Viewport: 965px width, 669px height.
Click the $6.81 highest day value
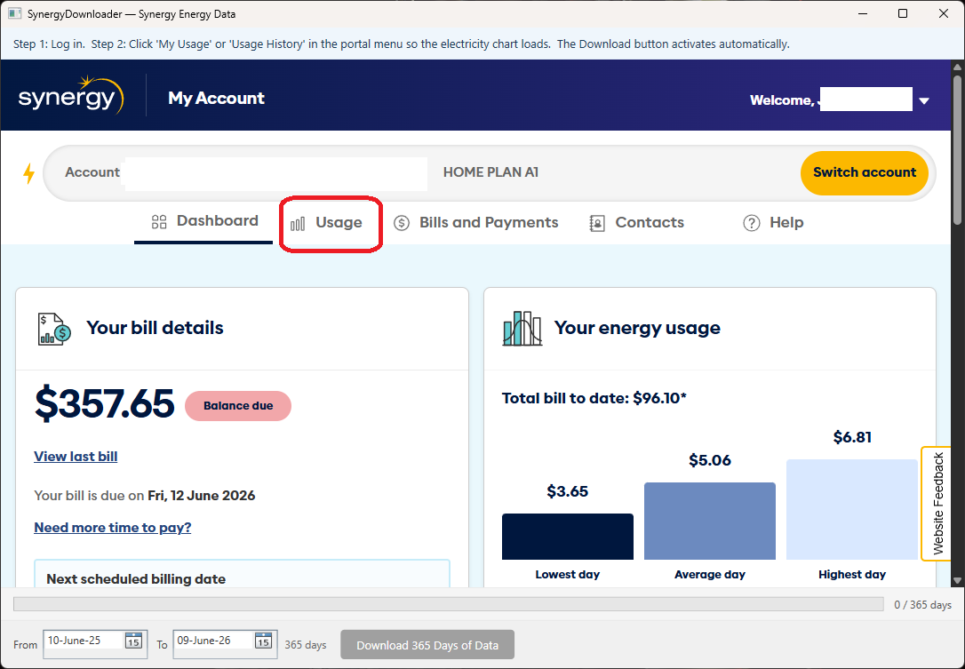tap(852, 438)
